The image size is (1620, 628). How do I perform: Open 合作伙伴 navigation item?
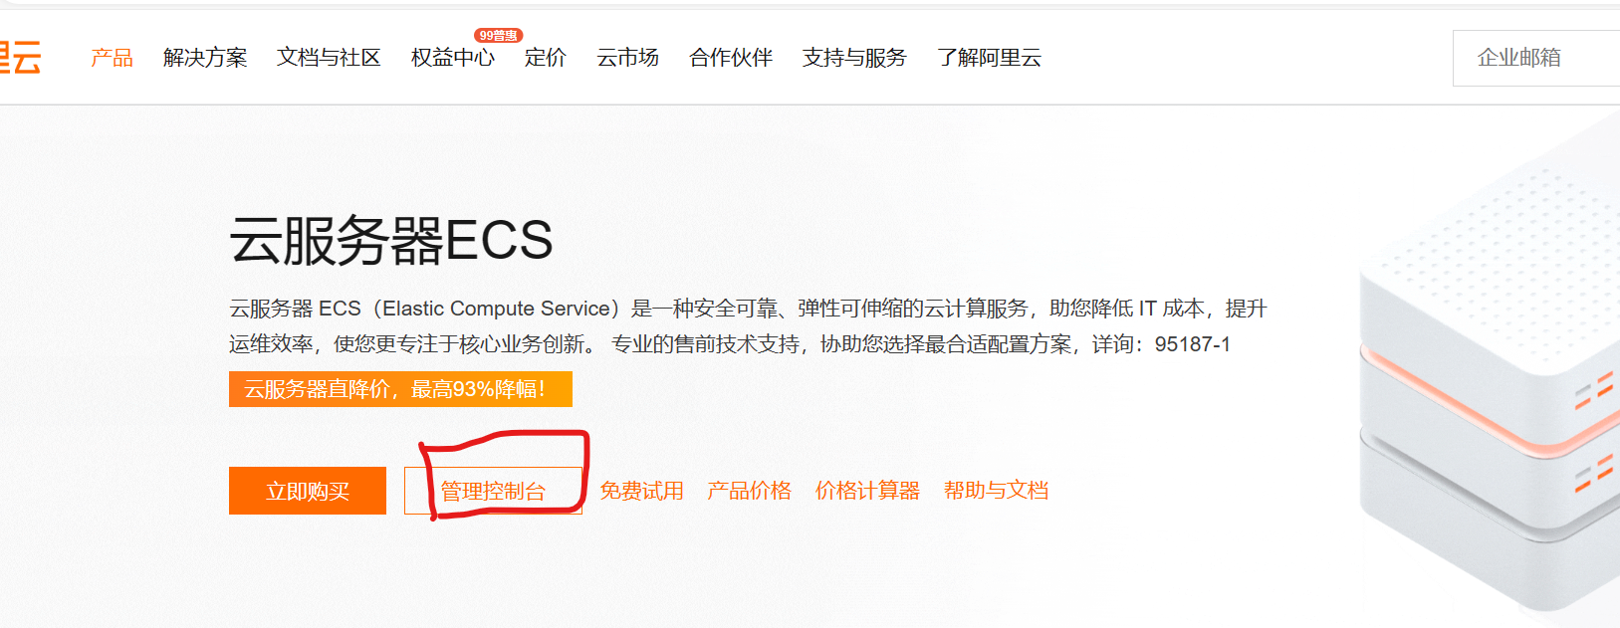[x=731, y=58]
